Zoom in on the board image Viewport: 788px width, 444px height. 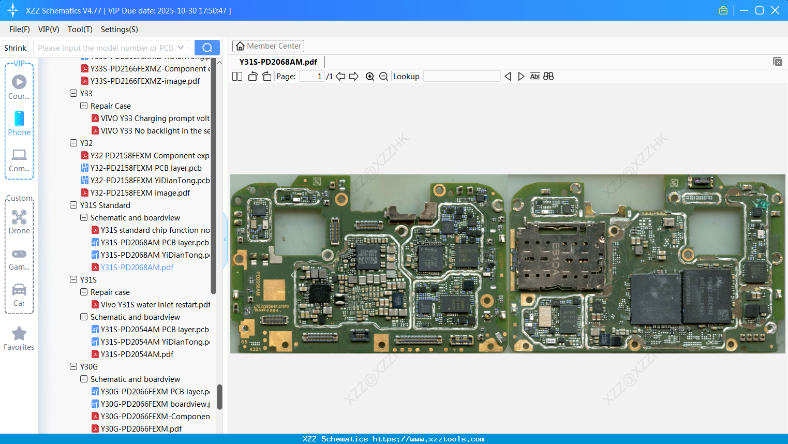point(370,76)
